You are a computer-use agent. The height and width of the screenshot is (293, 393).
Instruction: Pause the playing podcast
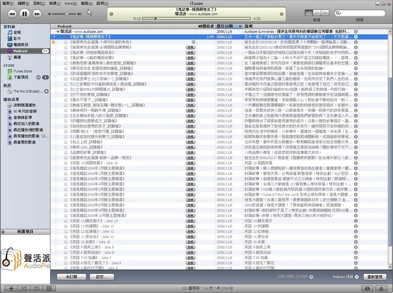click(x=24, y=14)
